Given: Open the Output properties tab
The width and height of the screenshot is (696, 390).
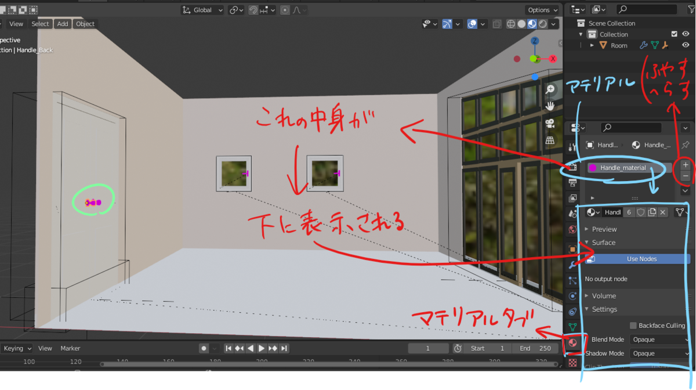Looking at the screenshot, I should (572, 183).
